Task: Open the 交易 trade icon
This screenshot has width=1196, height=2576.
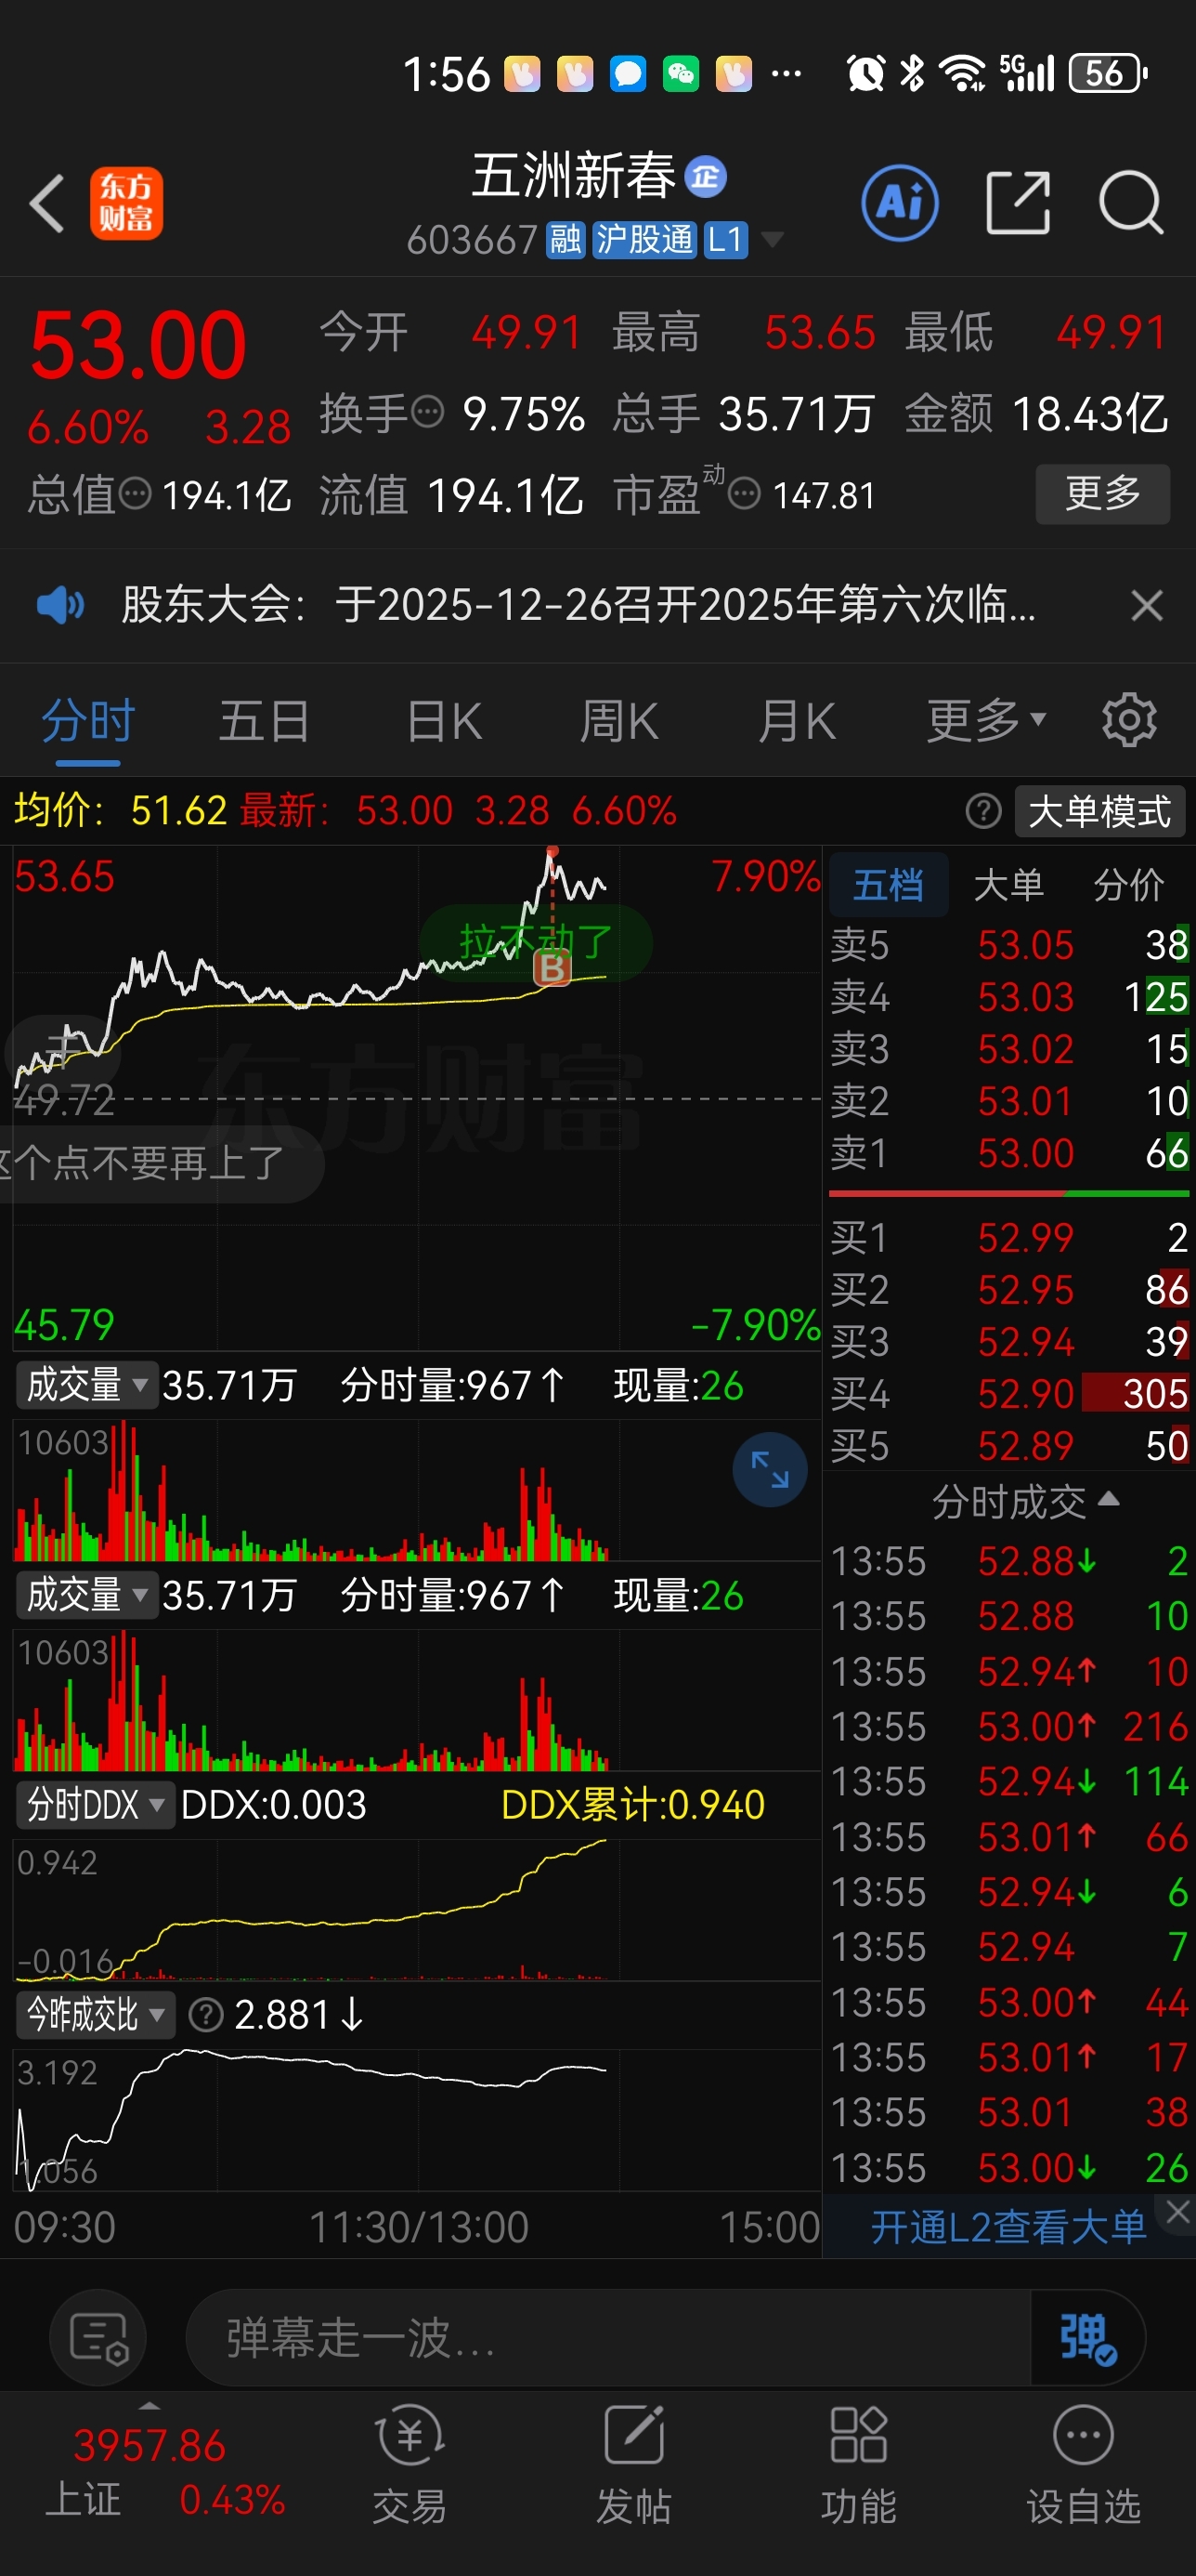Action: coord(409,2465)
